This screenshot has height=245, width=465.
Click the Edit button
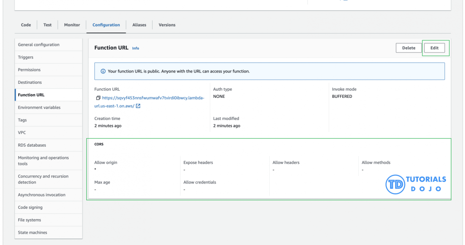tap(434, 48)
